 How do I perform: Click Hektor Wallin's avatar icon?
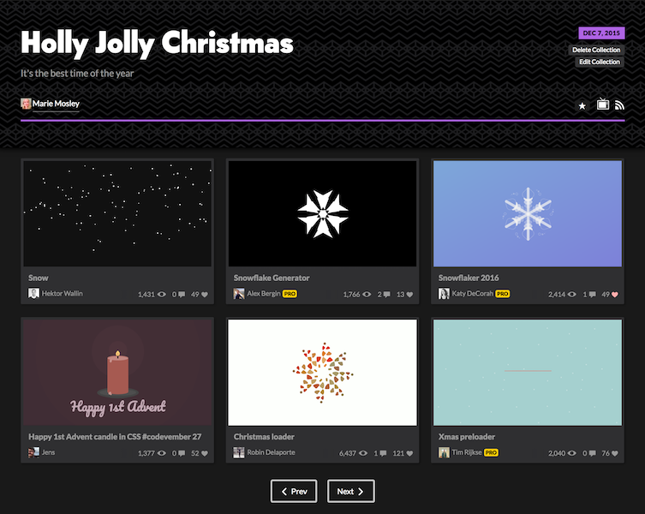(x=33, y=294)
